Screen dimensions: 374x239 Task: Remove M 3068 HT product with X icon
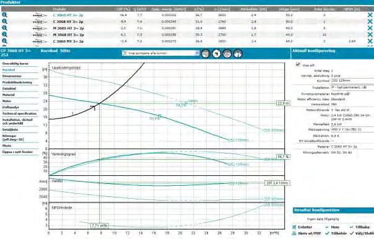pos(370,35)
